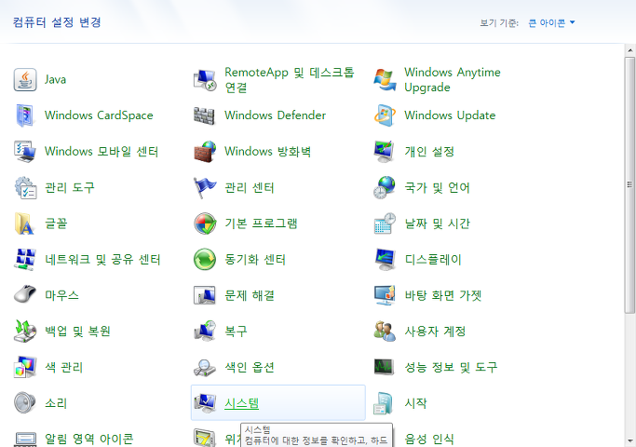The width and height of the screenshot is (636, 447).
Task: Open the Windows Defender wall icon
Action: tap(205, 115)
